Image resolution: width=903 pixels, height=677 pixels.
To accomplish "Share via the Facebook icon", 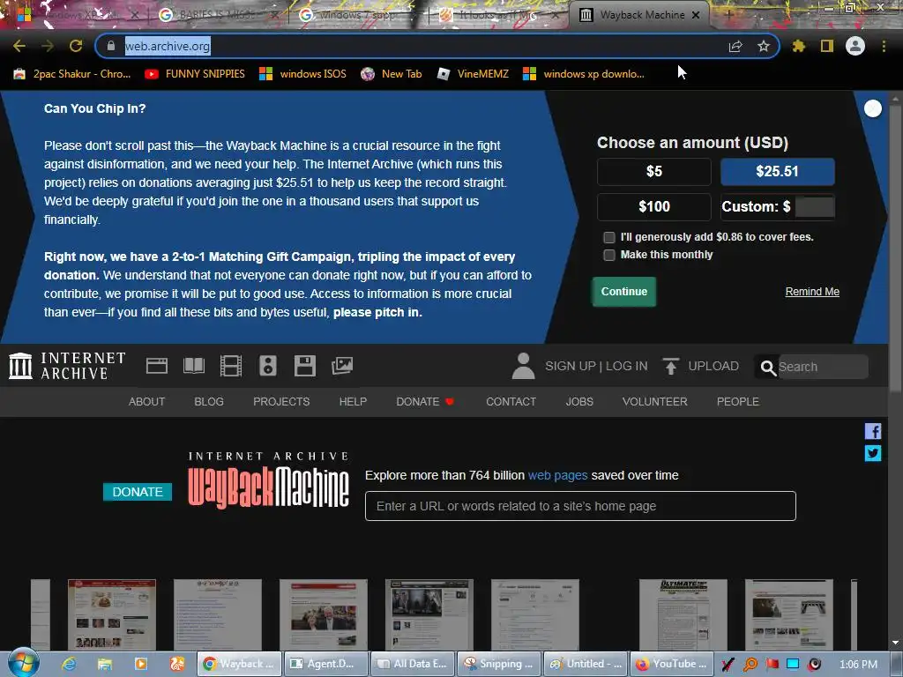I will pyautogui.click(x=873, y=431).
